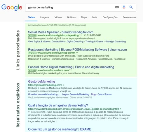Click the magnifying glass search icon

point(131,7)
